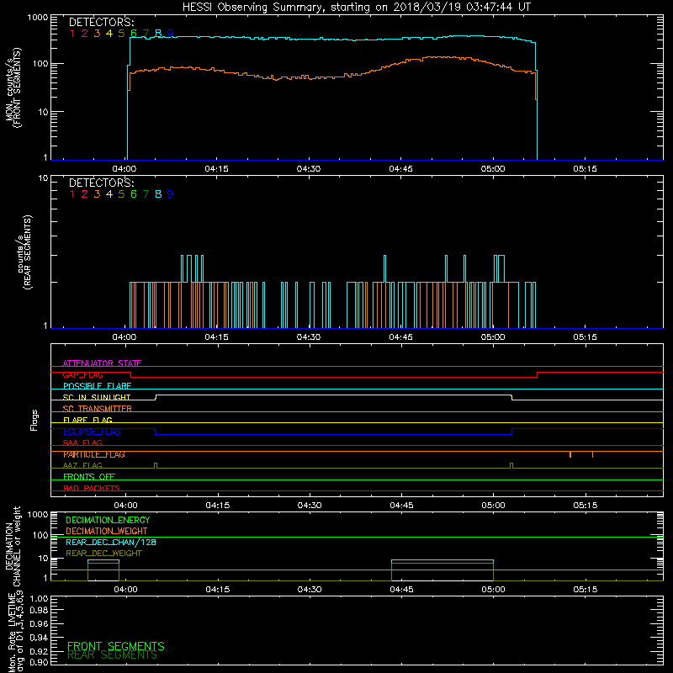This screenshot has width=673, height=673.
Task: Select cyan detector 8 in front segments legend
Action: click(x=158, y=34)
